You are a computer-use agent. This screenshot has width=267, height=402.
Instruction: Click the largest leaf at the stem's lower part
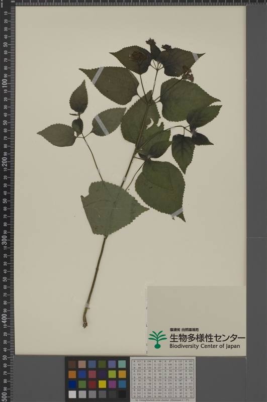pyautogui.click(x=112, y=208)
